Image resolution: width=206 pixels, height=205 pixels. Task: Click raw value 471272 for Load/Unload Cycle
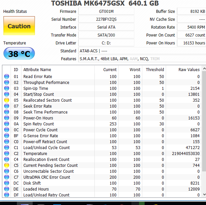192,148
